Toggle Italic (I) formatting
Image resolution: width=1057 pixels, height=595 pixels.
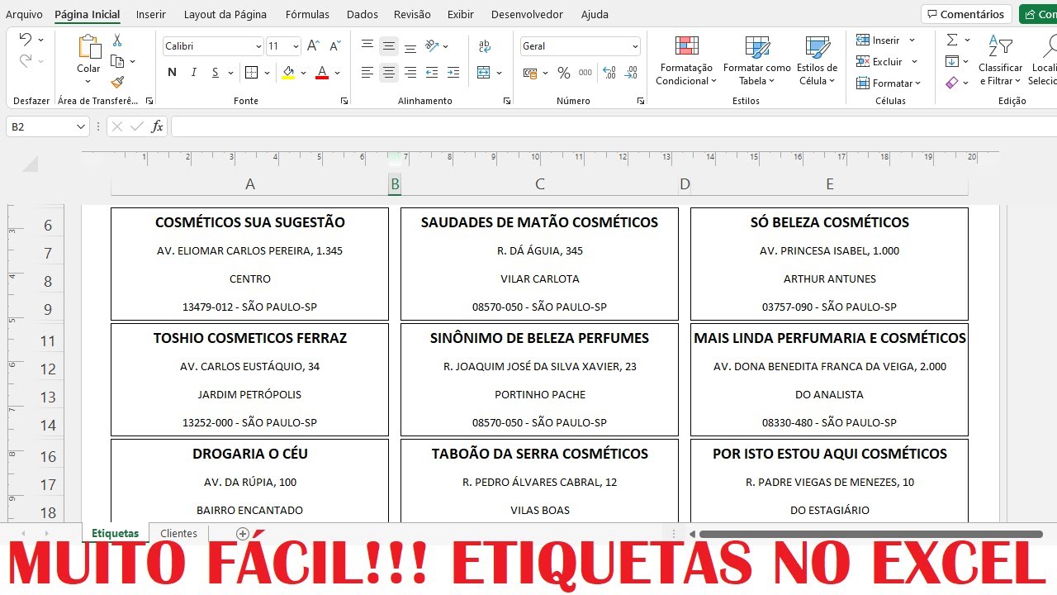tap(194, 73)
